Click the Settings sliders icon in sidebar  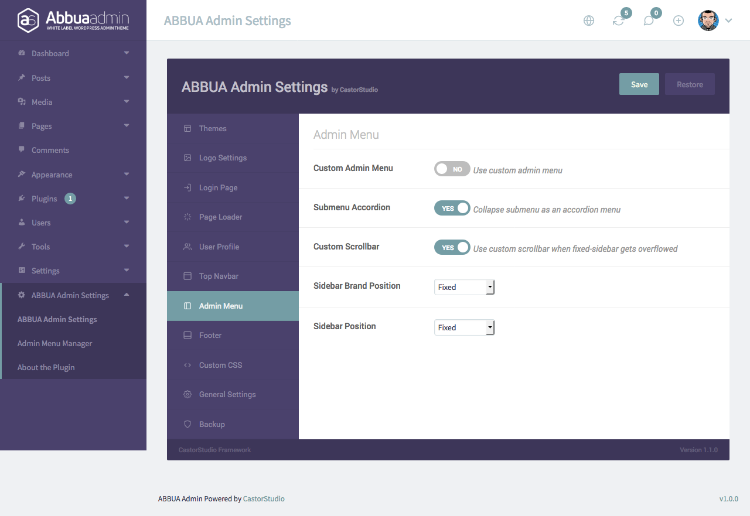[22, 271]
